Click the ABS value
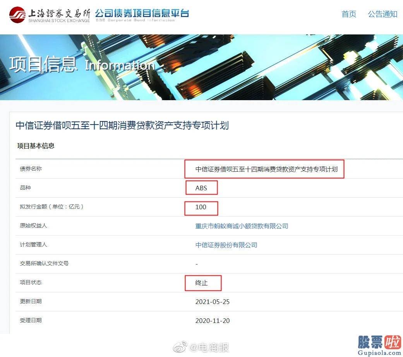403x357 pixels. coord(201,188)
